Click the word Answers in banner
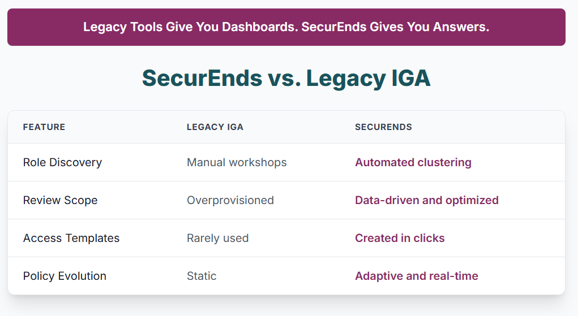 click(x=461, y=27)
